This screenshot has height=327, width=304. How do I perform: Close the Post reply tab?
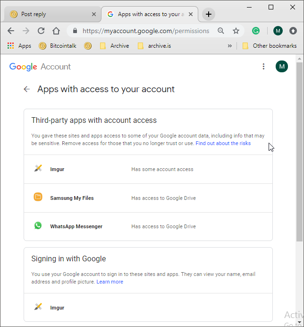pyautogui.click(x=94, y=14)
